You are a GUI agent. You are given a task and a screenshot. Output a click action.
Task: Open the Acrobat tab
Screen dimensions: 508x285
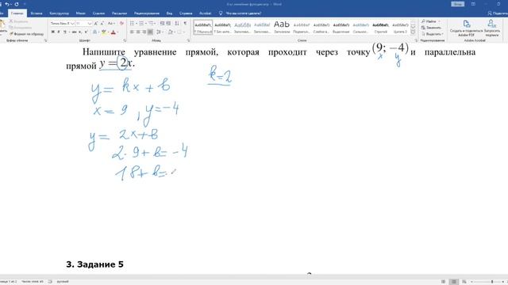(x=205, y=13)
